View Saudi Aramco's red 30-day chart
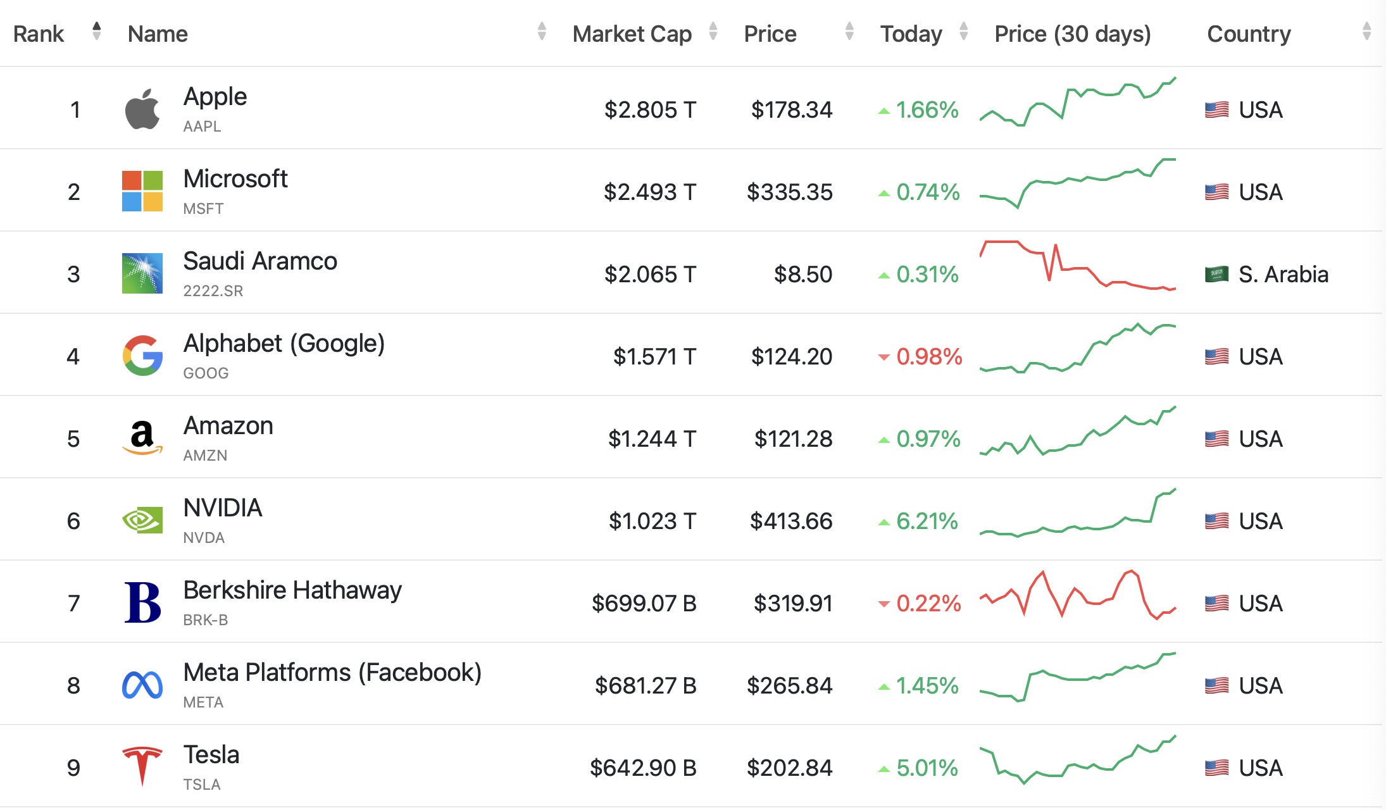The width and height of the screenshot is (1386, 810). pos(1077,266)
